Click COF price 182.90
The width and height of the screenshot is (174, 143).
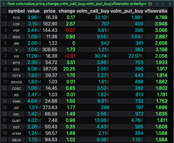pyautogui.click(x=50, y=24)
